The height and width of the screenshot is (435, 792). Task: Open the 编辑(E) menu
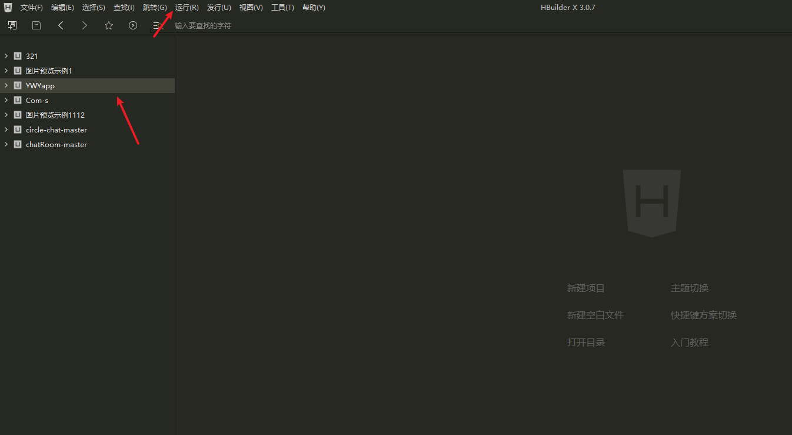coord(62,8)
